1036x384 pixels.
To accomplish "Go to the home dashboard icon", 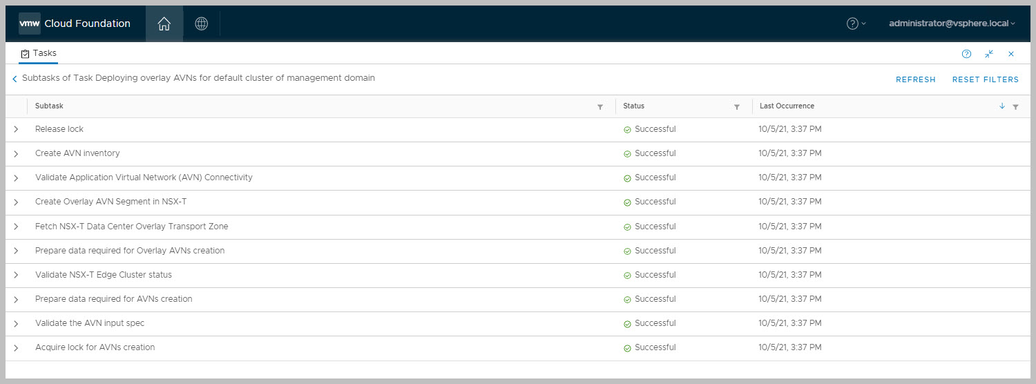I will [x=164, y=23].
